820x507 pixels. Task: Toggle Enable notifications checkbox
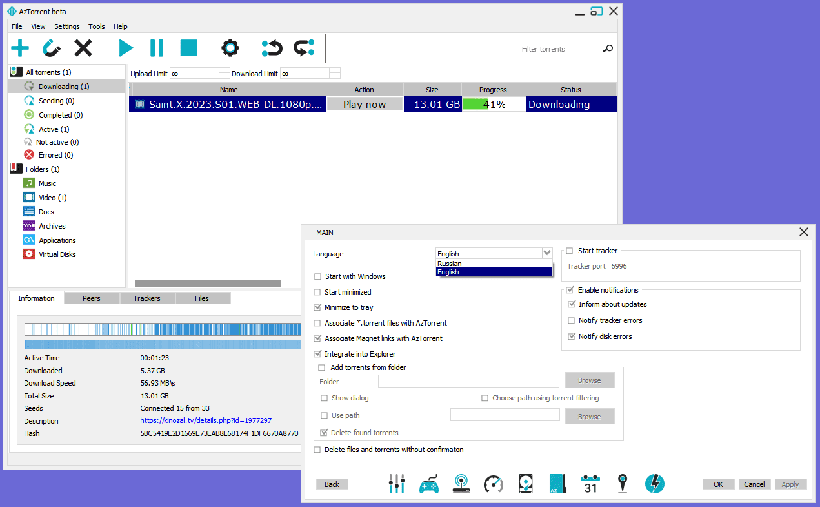[570, 290]
